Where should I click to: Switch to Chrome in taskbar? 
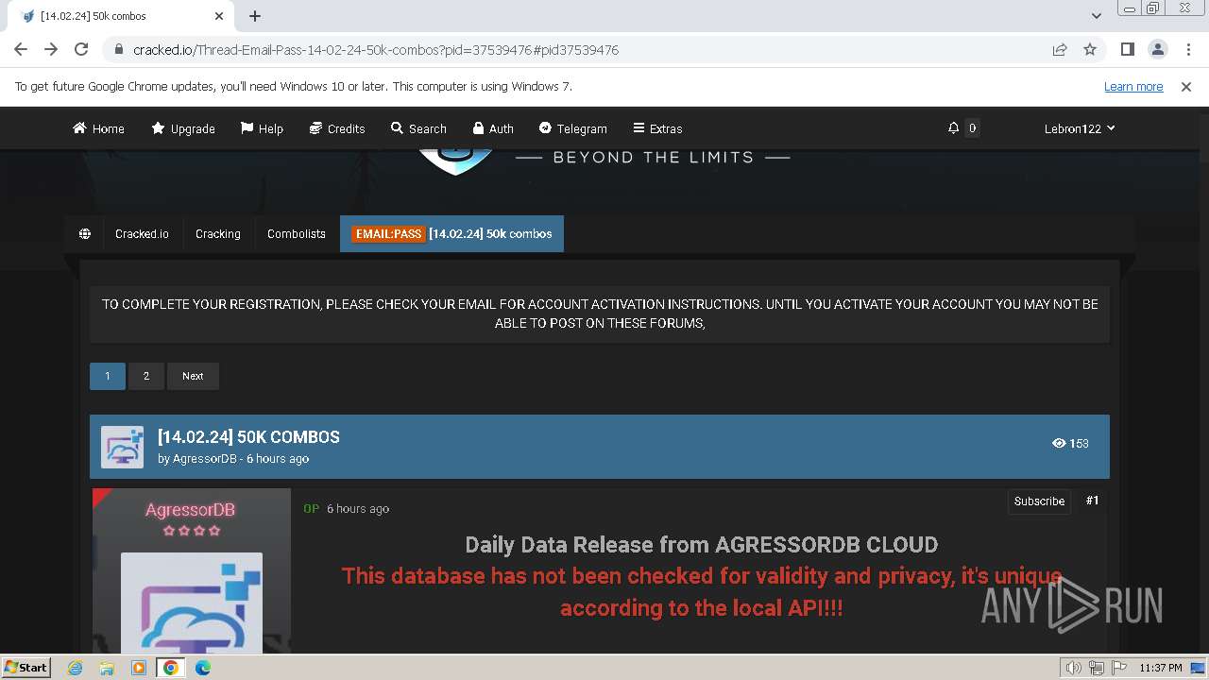(171, 668)
